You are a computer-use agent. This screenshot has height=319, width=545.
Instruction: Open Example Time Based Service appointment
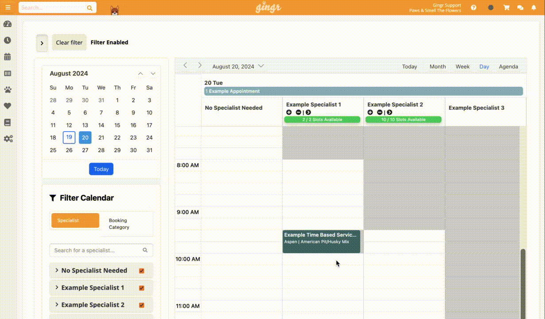321,241
